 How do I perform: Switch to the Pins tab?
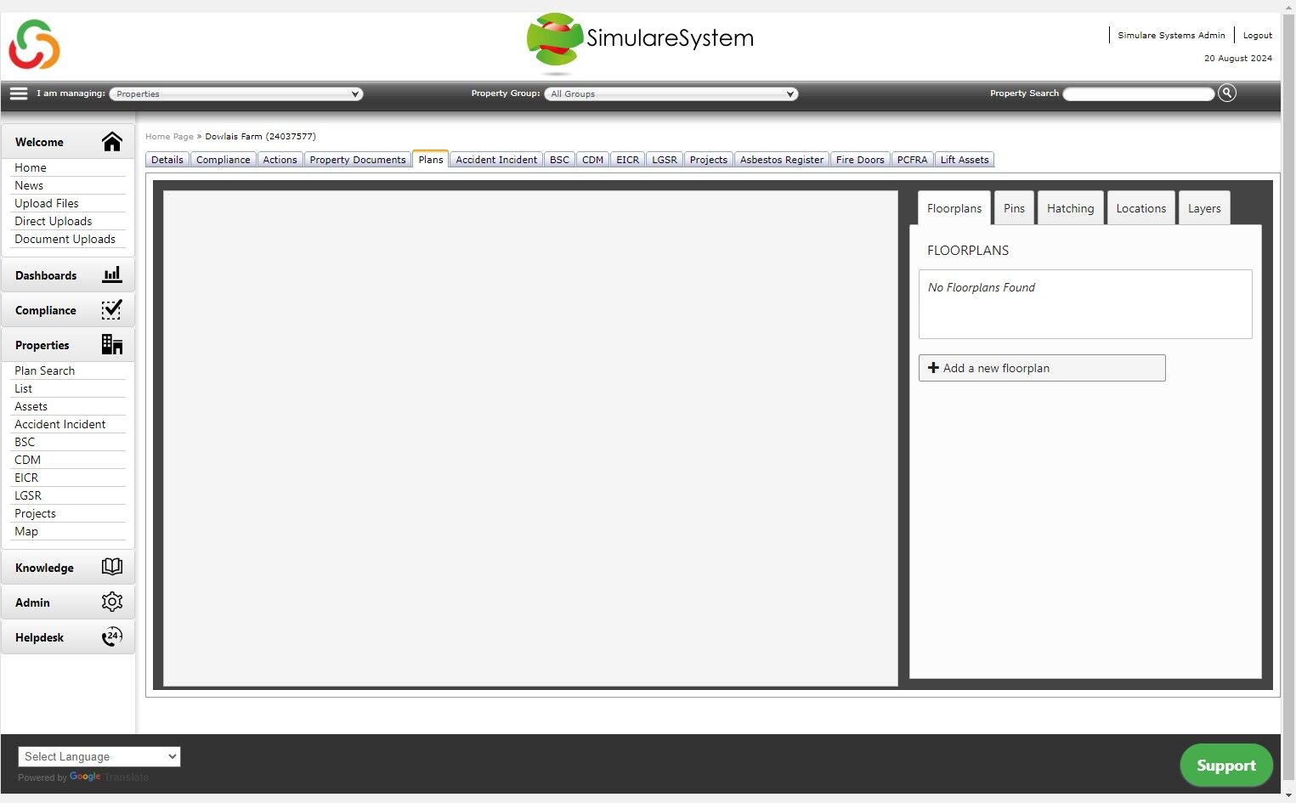point(1014,208)
